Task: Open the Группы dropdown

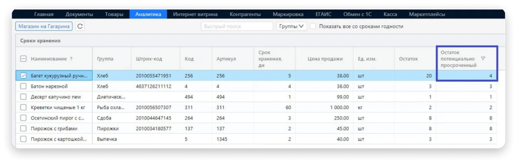Action: [291, 26]
